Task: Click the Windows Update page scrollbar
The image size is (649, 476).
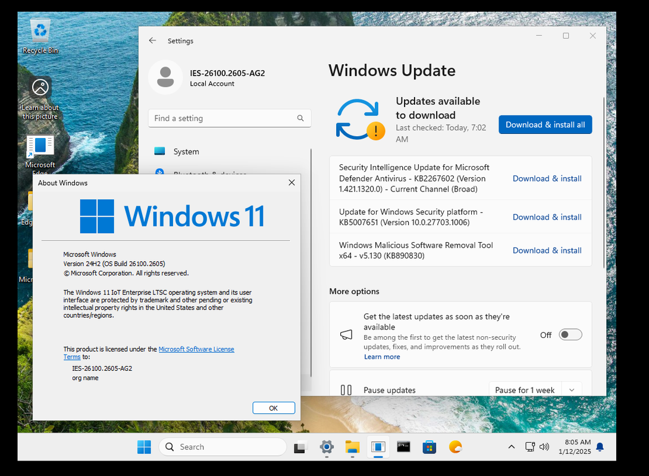Action: coord(604,182)
